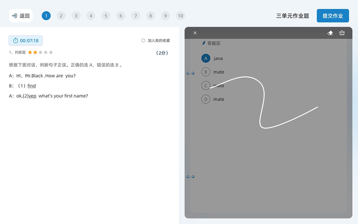Go to question 6
The height and width of the screenshot is (224, 358).
121,16
